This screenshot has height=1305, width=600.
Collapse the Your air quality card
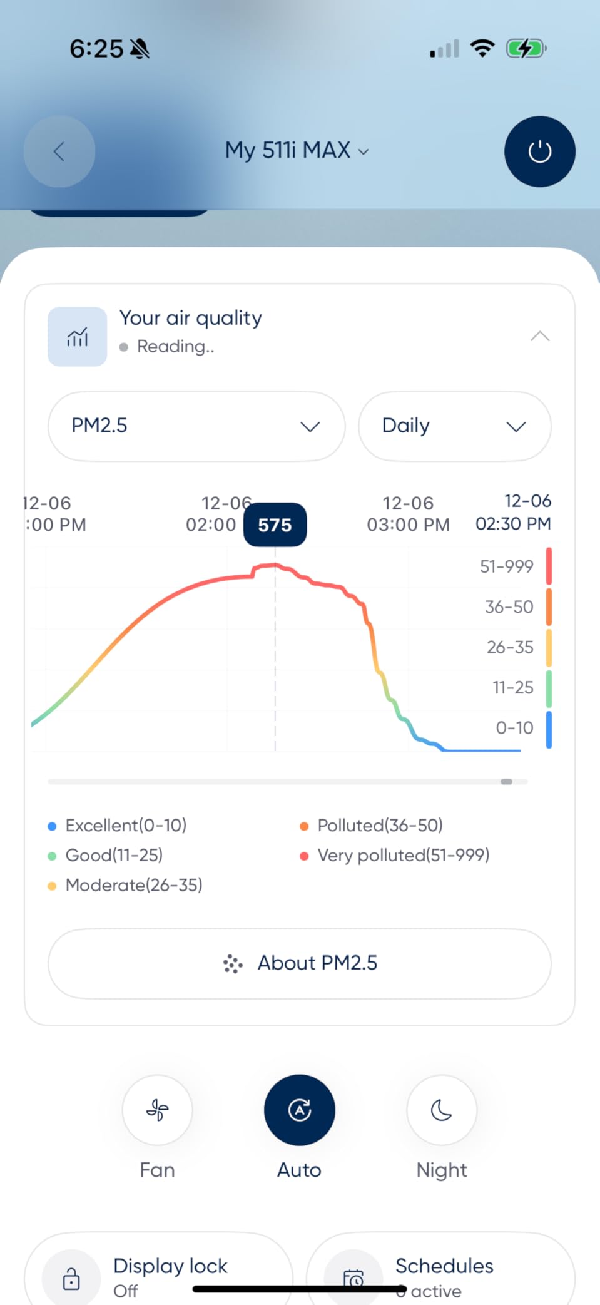tap(539, 337)
